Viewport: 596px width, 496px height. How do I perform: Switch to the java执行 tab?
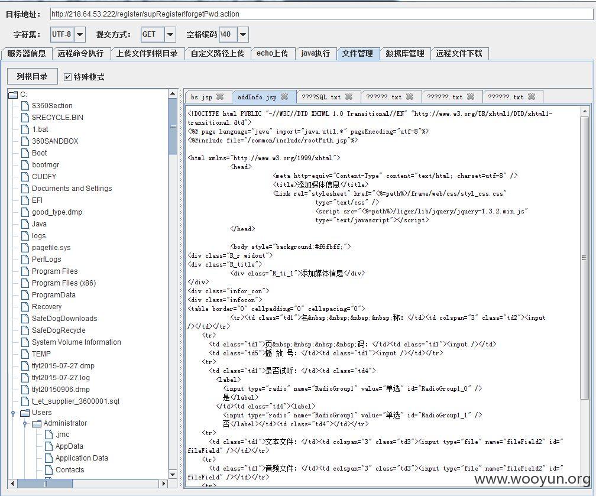[x=316, y=53]
